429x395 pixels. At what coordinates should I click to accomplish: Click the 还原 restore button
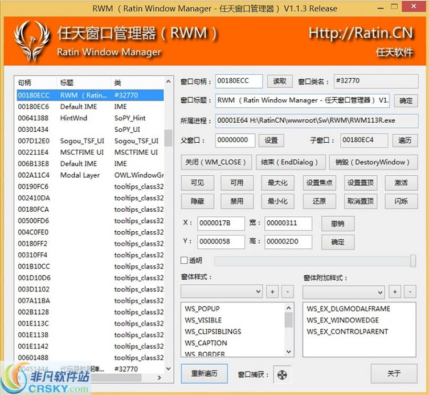319,201
